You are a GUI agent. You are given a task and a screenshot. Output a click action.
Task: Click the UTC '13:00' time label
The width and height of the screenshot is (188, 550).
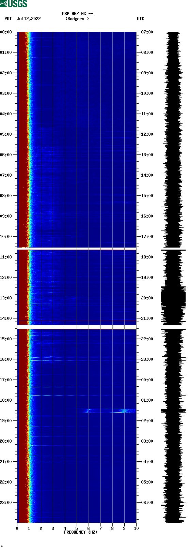[147, 155]
